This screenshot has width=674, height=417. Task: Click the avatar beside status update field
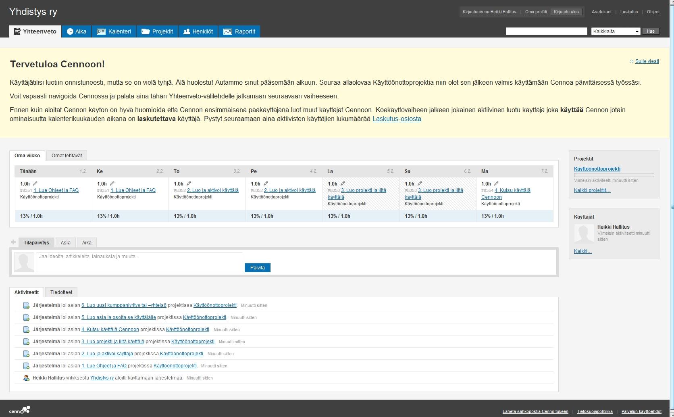pyautogui.click(x=24, y=262)
